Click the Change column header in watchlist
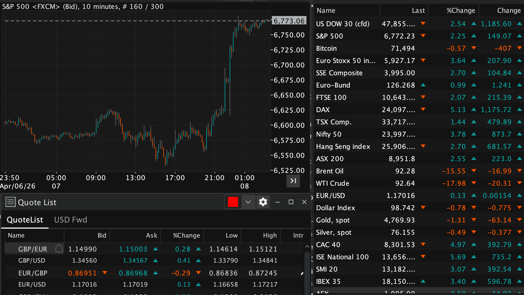The image size is (524, 295). (x=501, y=11)
